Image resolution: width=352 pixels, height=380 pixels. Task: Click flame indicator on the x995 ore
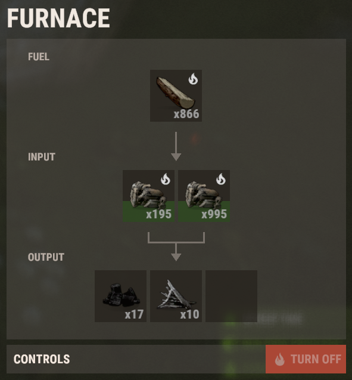click(x=221, y=179)
